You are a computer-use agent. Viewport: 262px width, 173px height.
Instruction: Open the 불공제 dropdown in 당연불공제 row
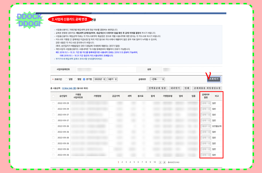206,126
